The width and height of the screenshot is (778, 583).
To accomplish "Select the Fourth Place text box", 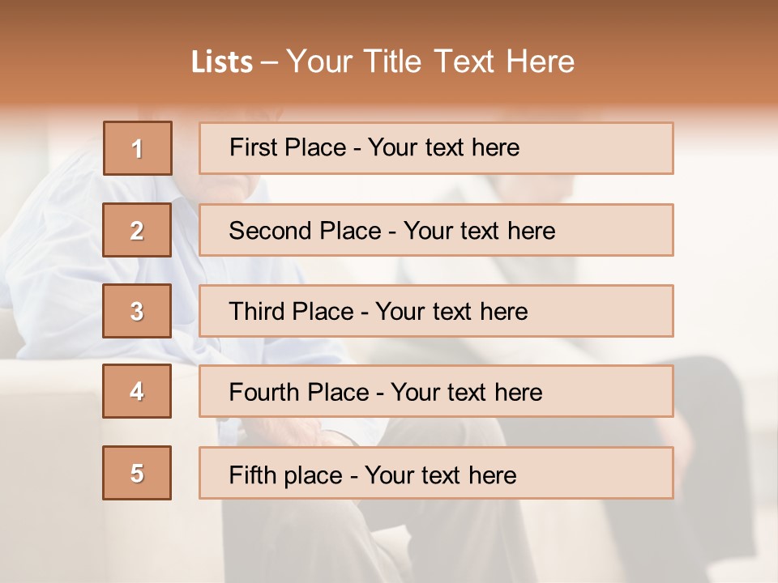I will pyautogui.click(x=436, y=392).
